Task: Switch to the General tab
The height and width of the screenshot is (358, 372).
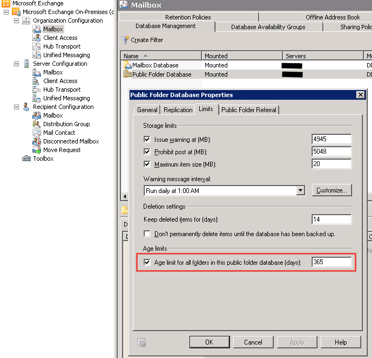Action: [x=147, y=110]
